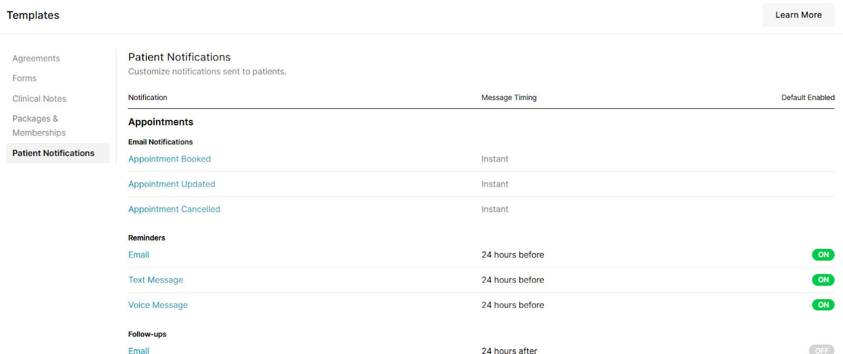This screenshot has width=843, height=354.
Task: Click the Templates page heading
Action: click(x=33, y=15)
